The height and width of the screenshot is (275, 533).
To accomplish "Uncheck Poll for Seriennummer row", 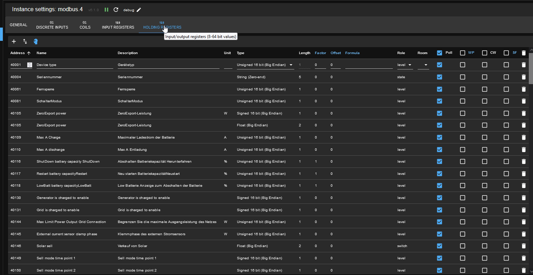I will pos(440,77).
